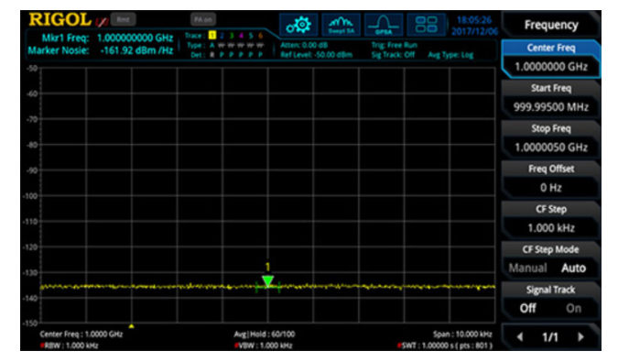Set CF Step Mode to Auto
This screenshot has width=618, height=362.
click(x=573, y=269)
